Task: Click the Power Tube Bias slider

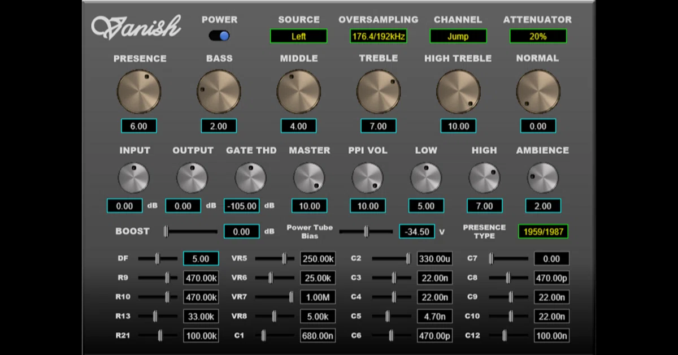Action: click(x=366, y=231)
